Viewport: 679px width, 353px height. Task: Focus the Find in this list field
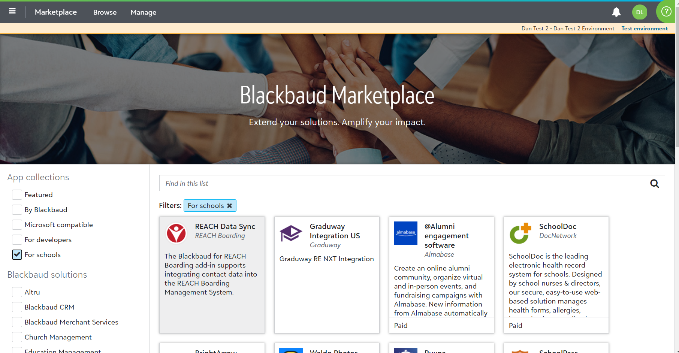(405, 184)
